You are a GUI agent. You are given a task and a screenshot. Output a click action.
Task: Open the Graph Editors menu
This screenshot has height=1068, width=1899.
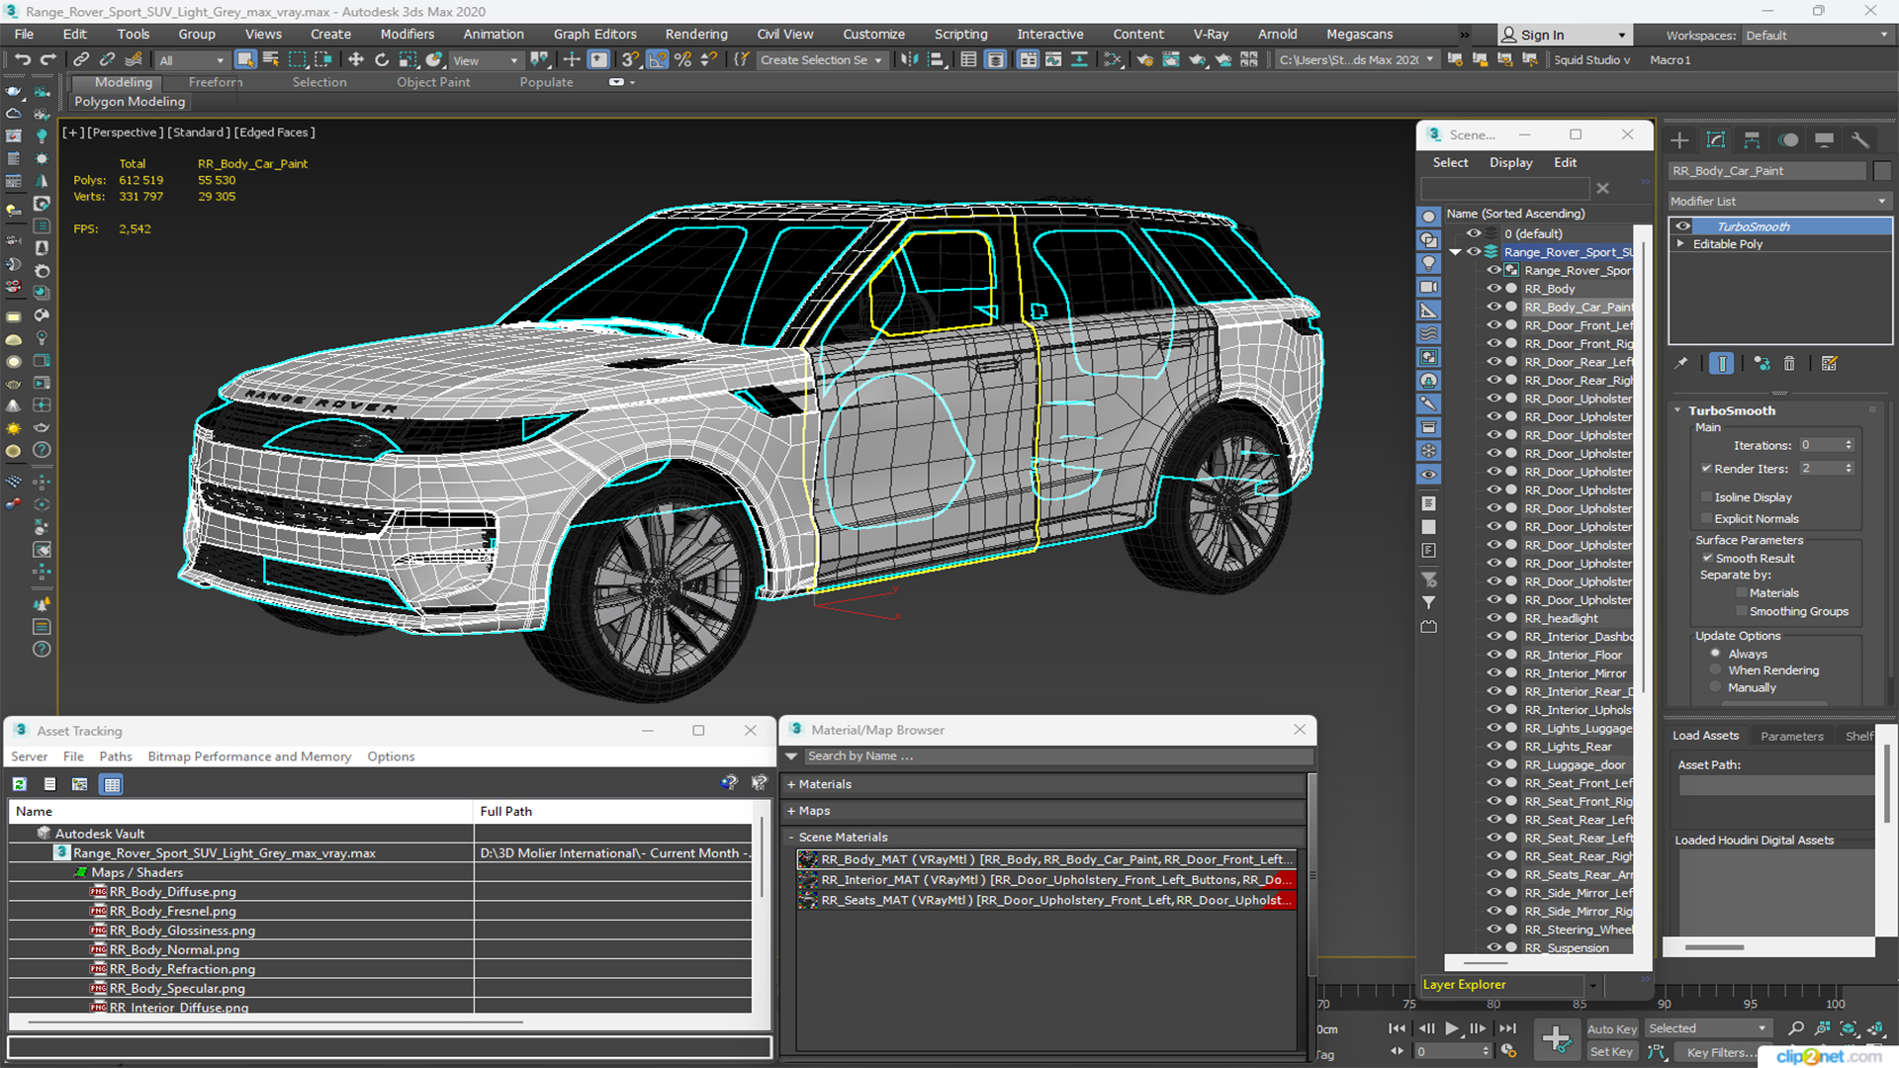(594, 34)
